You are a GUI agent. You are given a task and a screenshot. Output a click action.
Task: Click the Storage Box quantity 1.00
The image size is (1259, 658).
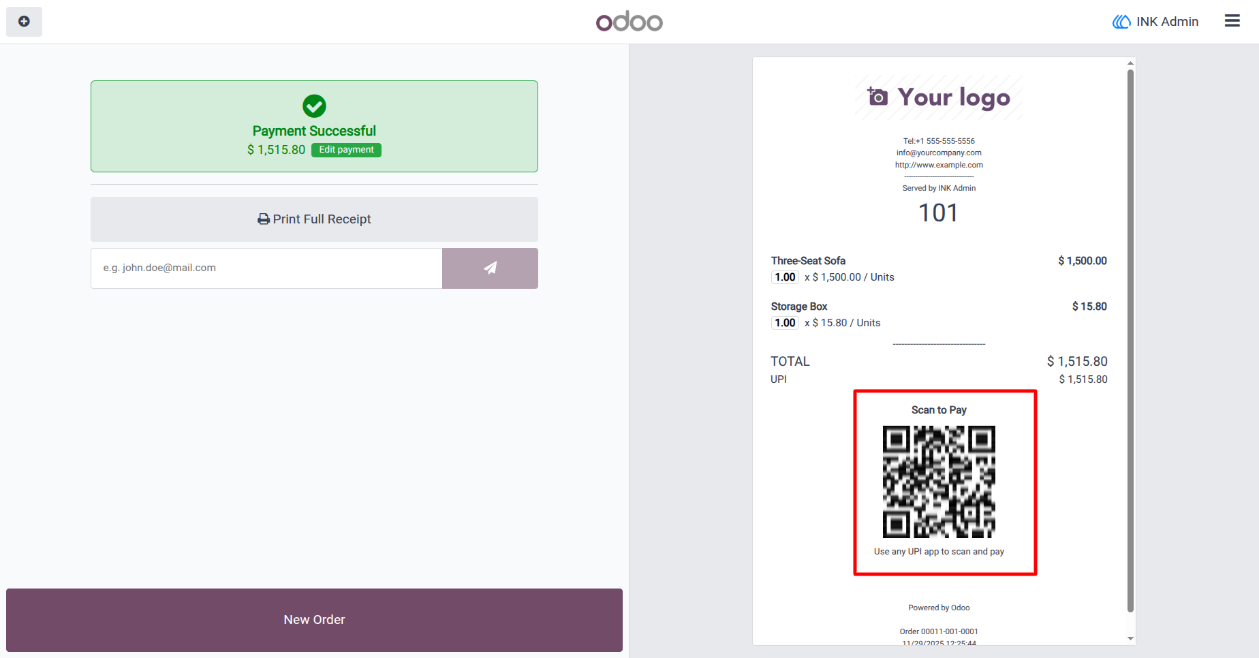(x=785, y=323)
